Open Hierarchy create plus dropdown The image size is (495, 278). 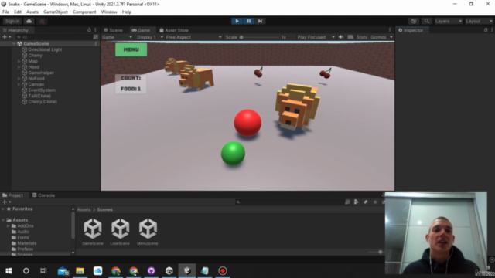[6, 37]
